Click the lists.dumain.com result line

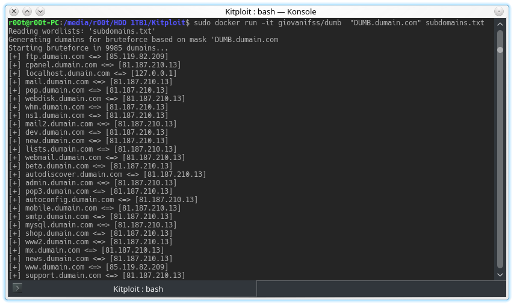pos(93,149)
